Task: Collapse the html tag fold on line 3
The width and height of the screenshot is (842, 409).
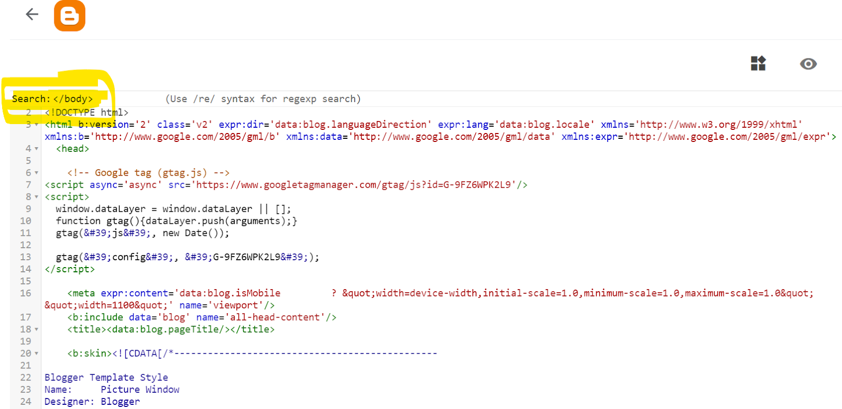Action: point(36,125)
